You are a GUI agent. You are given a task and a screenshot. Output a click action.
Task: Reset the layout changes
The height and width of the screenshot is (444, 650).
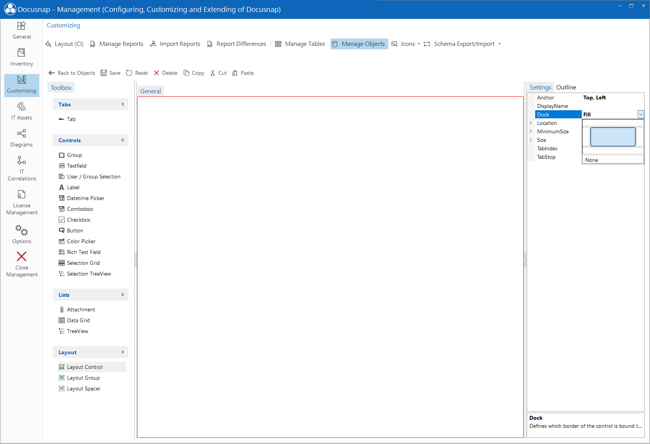click(137, 73)
